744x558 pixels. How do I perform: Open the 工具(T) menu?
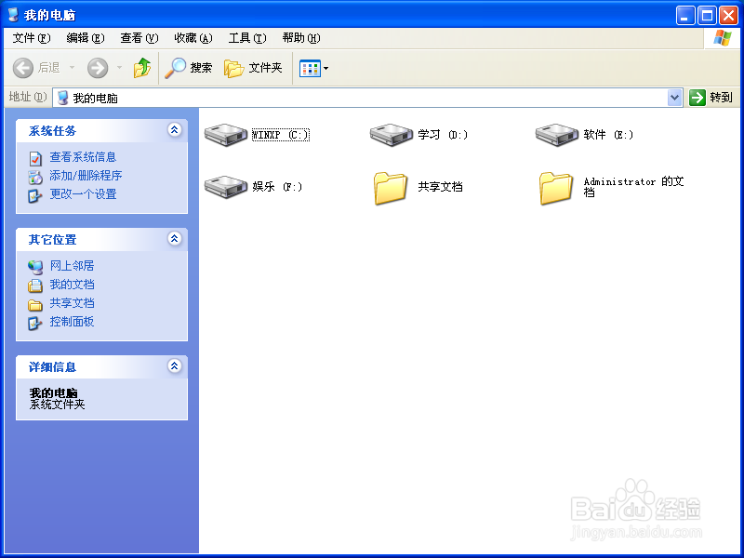(247, 38)
